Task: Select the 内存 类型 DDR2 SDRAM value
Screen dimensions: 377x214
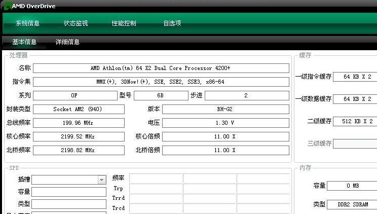Action: [x=352, y=204]
